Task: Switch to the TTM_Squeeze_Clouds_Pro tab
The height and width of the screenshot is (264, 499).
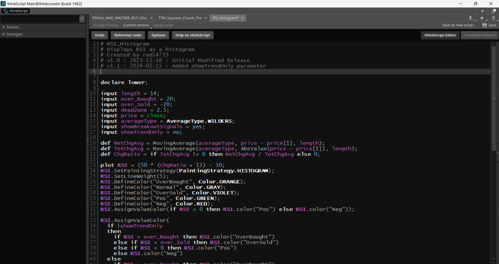Action: click(180, 18)
